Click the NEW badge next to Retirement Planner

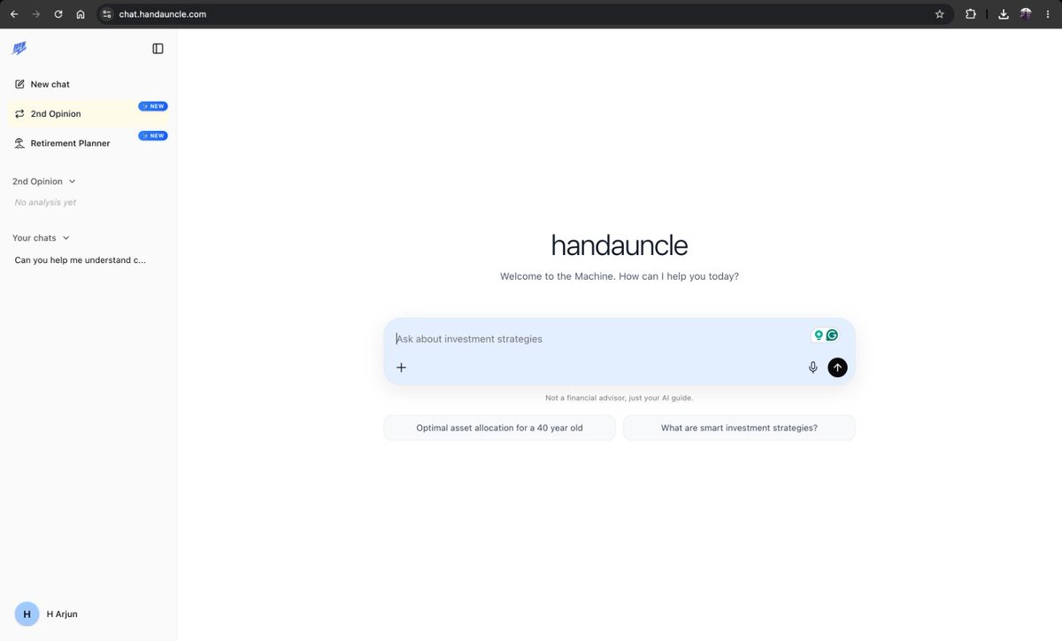pyautogui.click(x=153, y=135)
